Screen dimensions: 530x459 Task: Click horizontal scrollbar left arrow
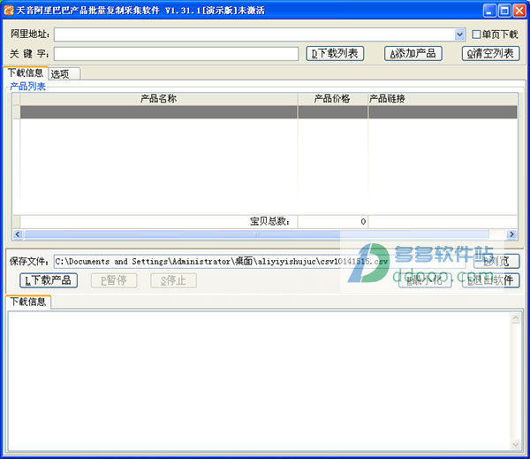coord(18,234)
